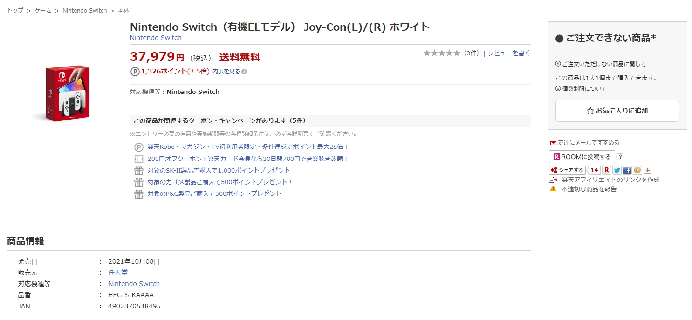Click the P icon beside 楽天Kobo campaign
This screenshot has height=320, width=692.
[138, 147]
